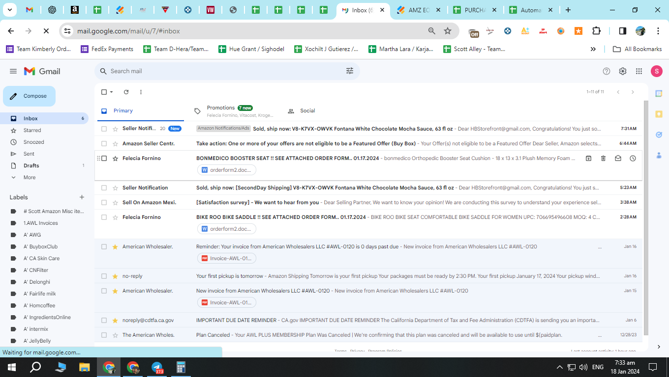
Task: Open the All Bookmarks folder
Action: coord(638,49)
